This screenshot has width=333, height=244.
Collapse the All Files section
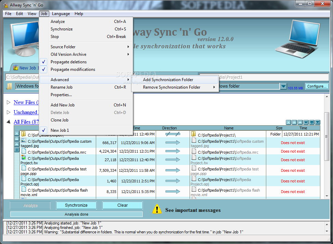(x=9, y=122)
